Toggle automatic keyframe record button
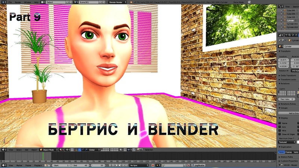299x168 pixels. tap(152, 165)
